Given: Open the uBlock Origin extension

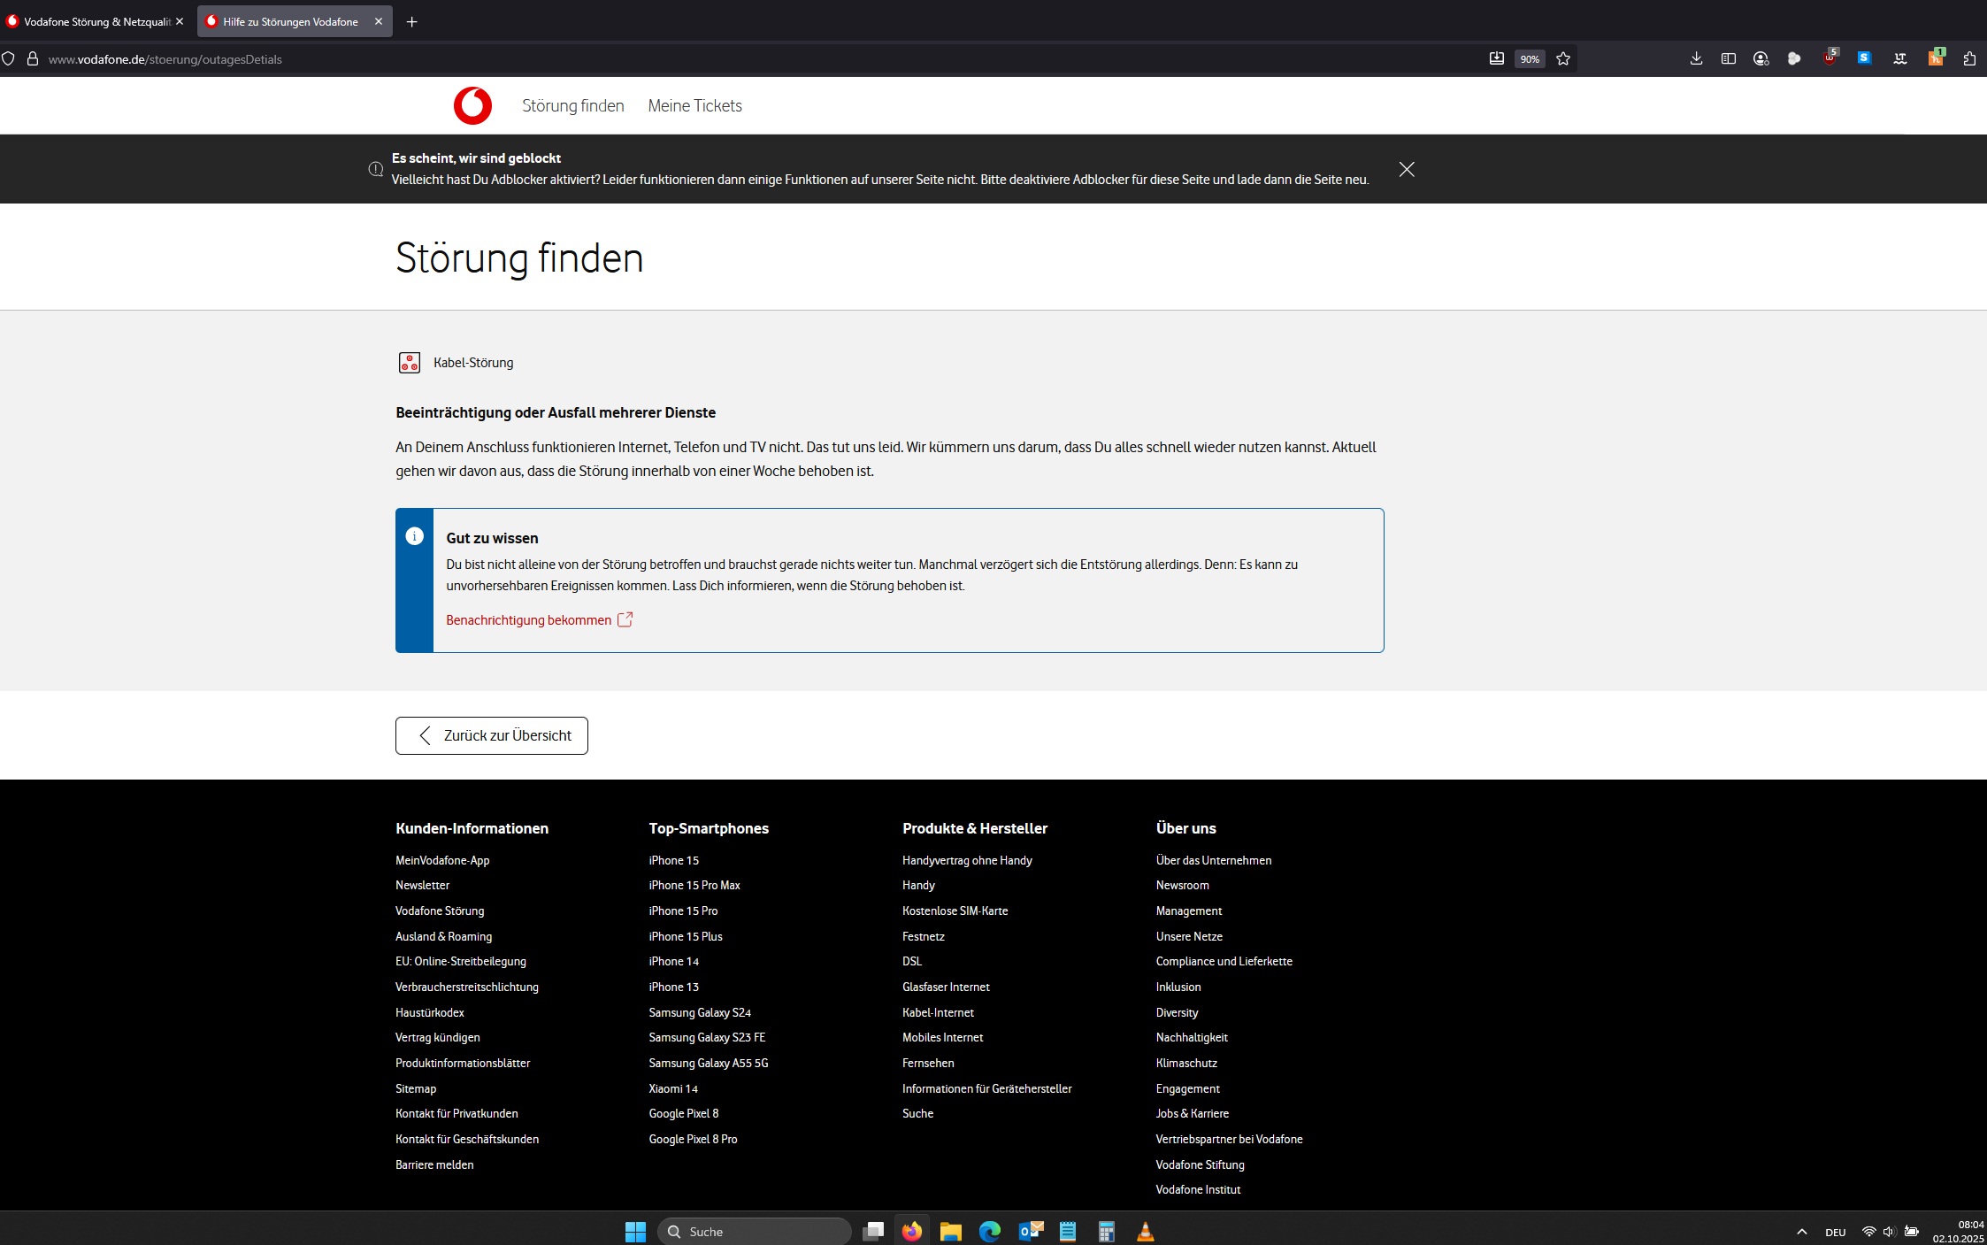Looking at the screenshot, I should pyautogui.click(x=1829, y=58).
